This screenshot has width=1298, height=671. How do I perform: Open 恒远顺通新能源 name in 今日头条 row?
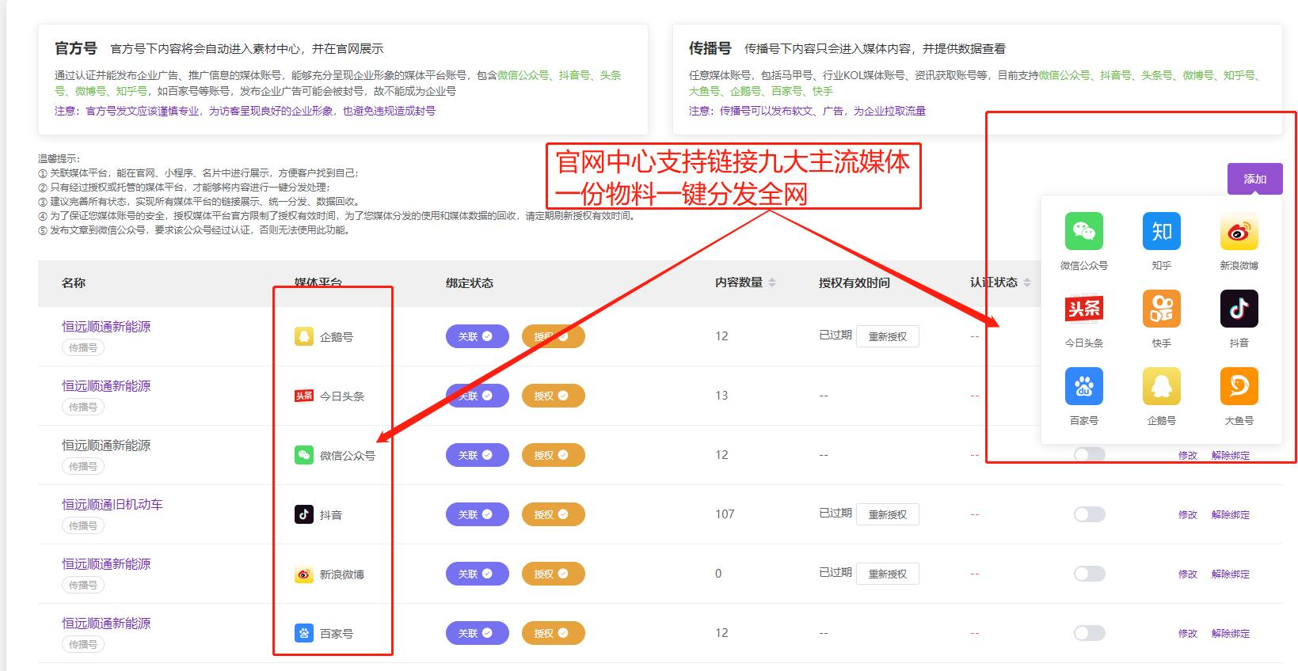pyautogui.click(x=106, y=386)
